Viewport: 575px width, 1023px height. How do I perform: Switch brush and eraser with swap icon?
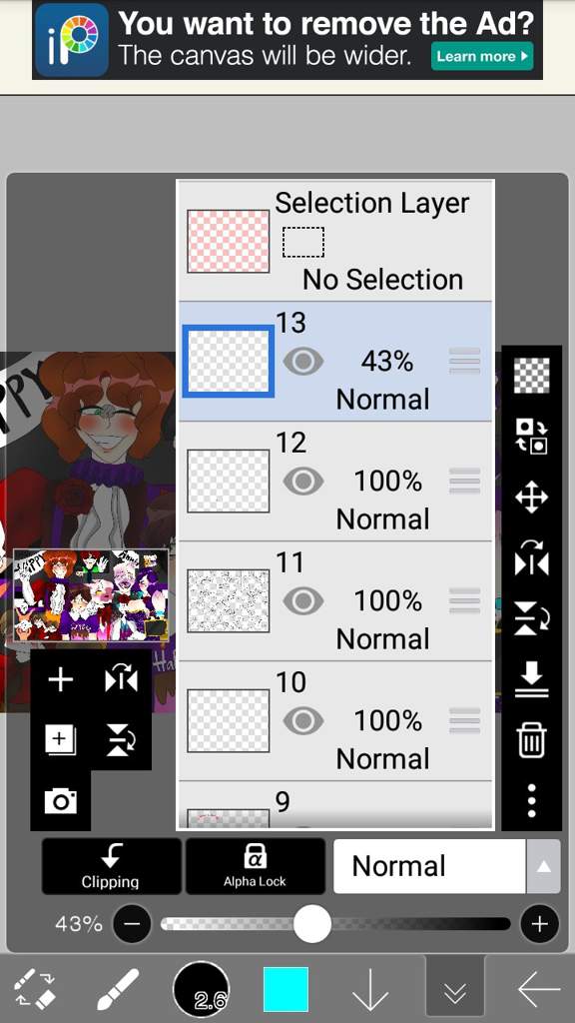coord(34,990)
